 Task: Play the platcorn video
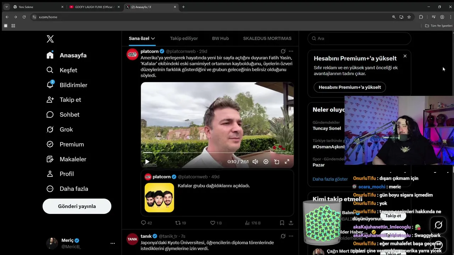[147, 162]
